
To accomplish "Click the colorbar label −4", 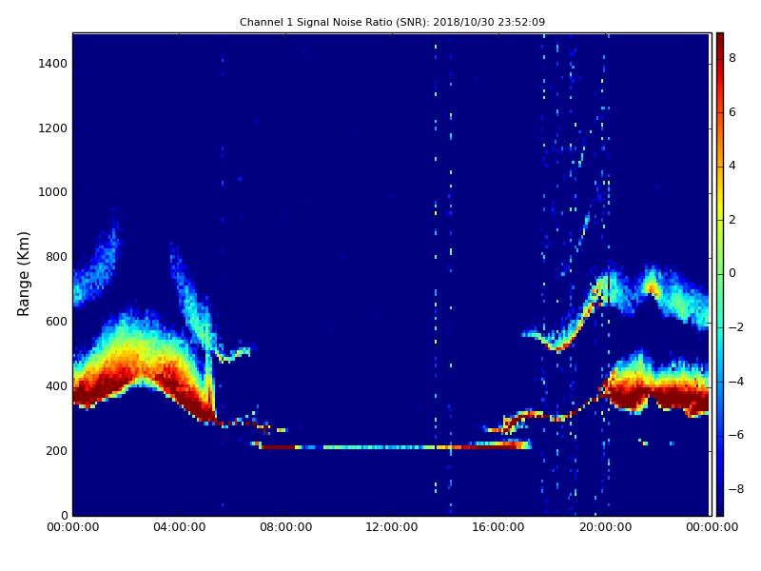I will click(x=735, y=382).
